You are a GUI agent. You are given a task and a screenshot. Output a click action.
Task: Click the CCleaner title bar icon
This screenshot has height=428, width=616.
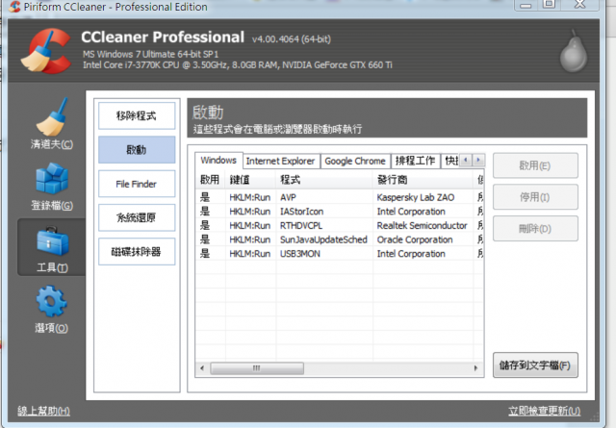point(14,7)
